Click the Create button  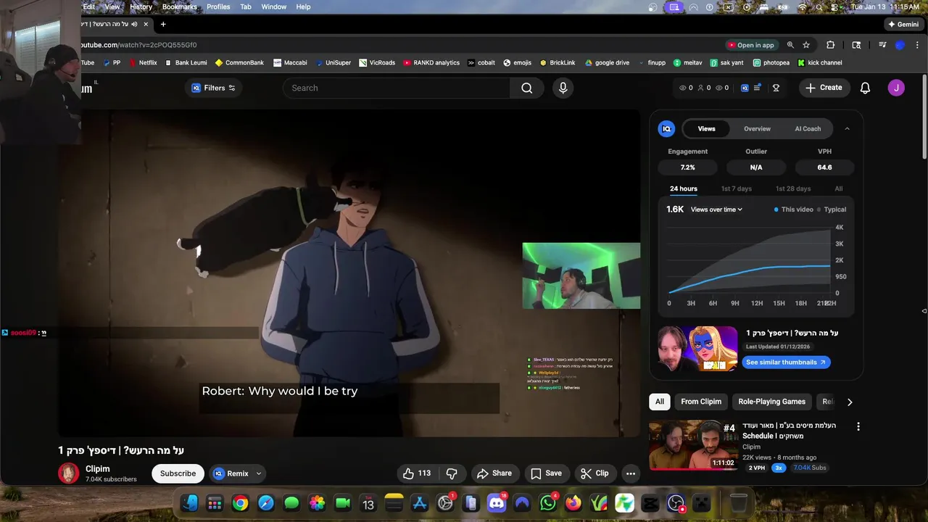click(824, 88)
